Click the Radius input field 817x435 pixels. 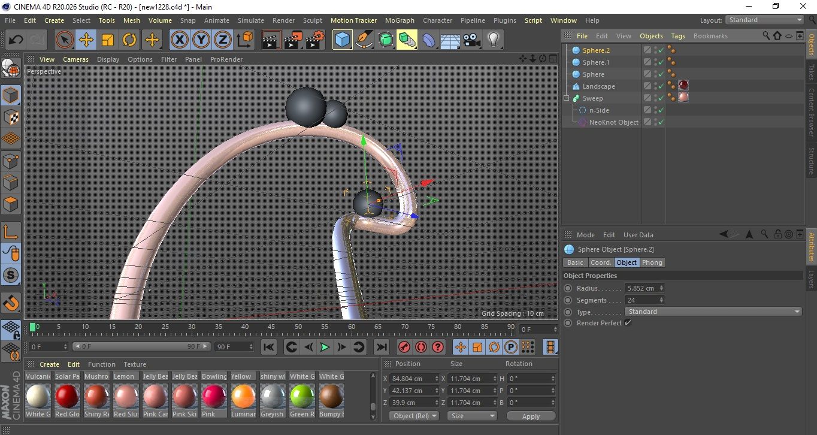click(641, 288)
